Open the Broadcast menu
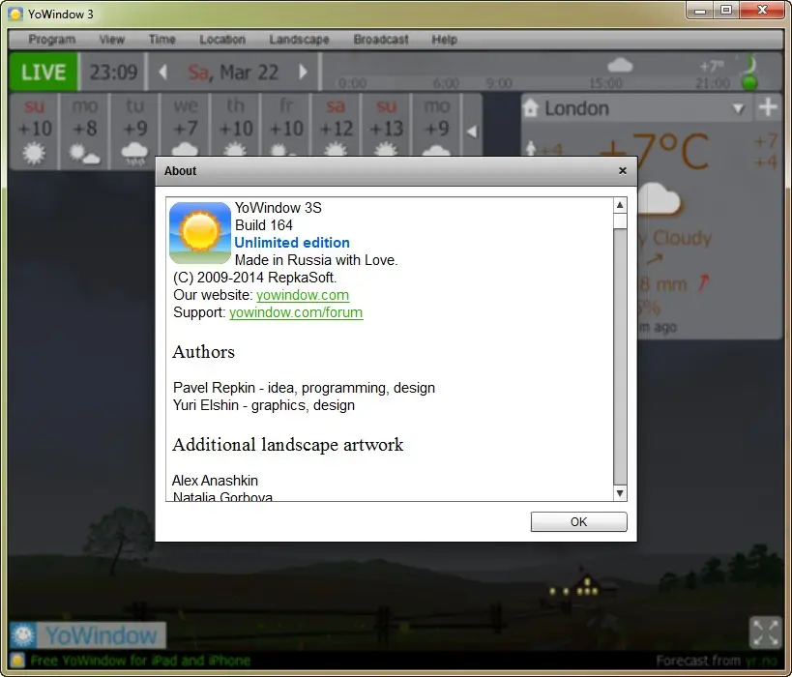792x677 pixels. 381,40
